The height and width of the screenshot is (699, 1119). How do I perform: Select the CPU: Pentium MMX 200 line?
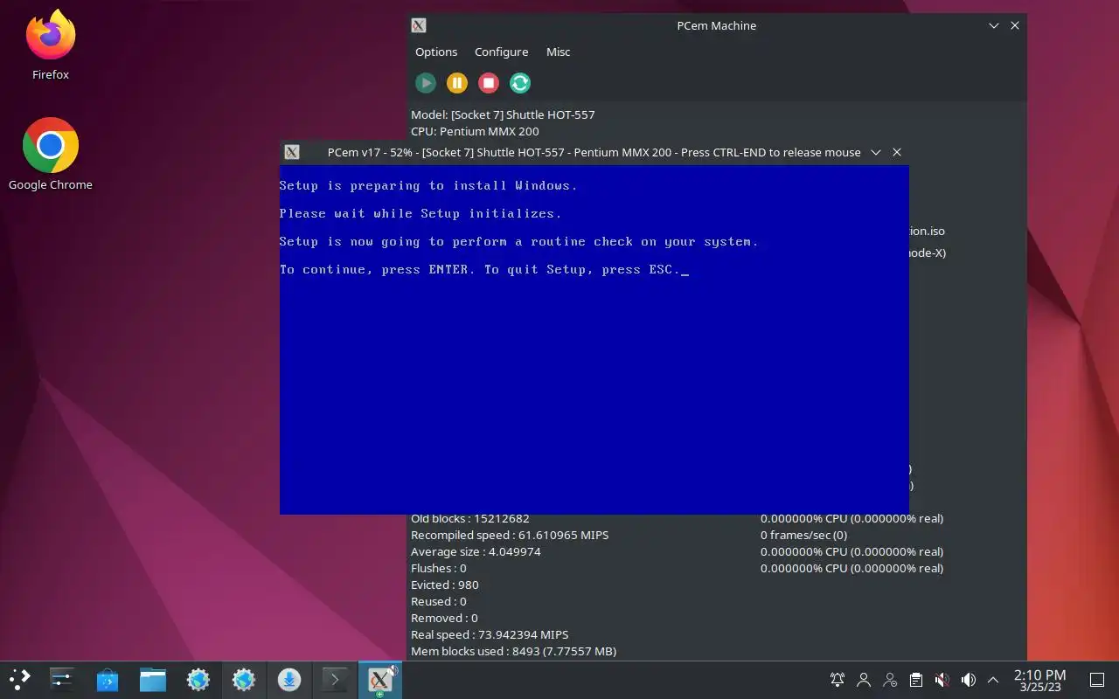tap(475, 131)
